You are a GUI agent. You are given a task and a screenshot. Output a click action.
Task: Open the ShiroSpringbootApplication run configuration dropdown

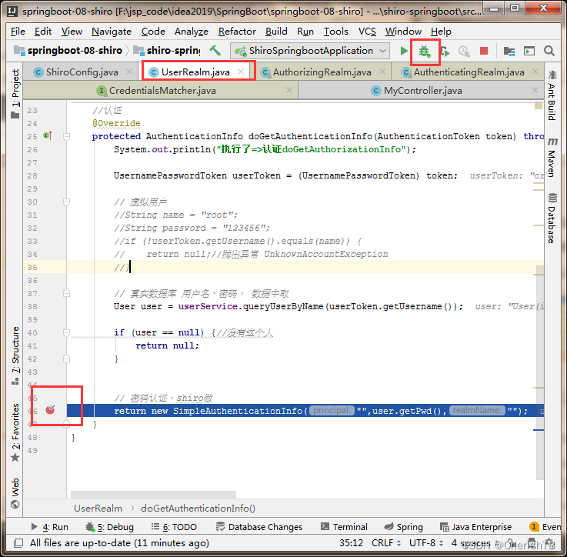pyautogui.click(x=310, y=51)
